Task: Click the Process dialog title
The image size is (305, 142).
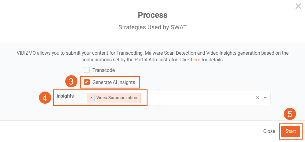Action: coord(152,15)
